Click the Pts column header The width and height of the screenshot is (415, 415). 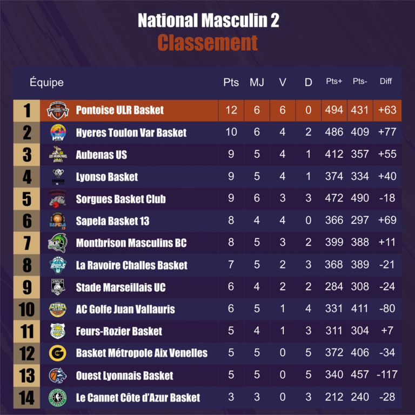tap(231, 83)
